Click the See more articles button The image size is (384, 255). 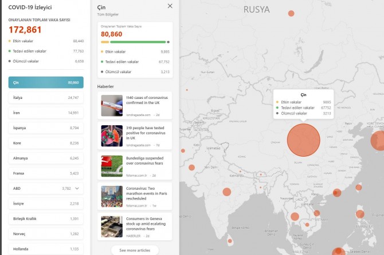point(135,250)
